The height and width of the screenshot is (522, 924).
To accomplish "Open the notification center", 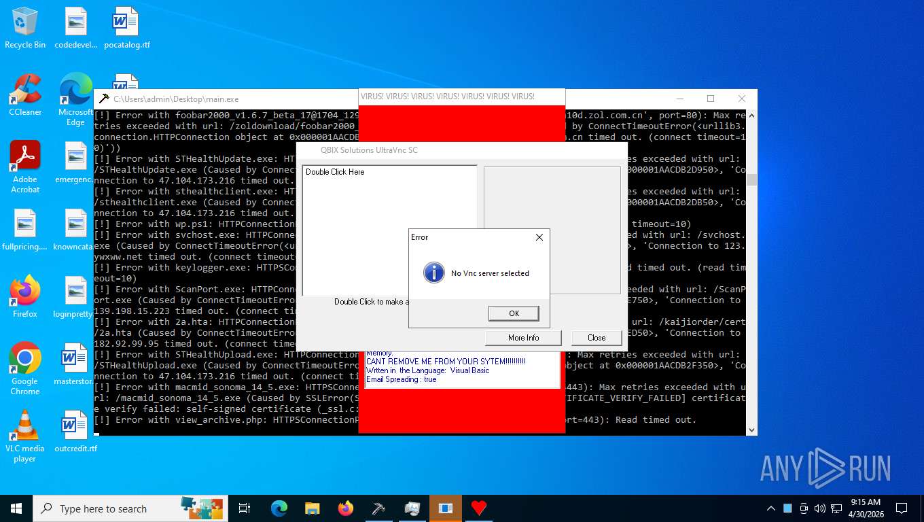I will [902, 508].
